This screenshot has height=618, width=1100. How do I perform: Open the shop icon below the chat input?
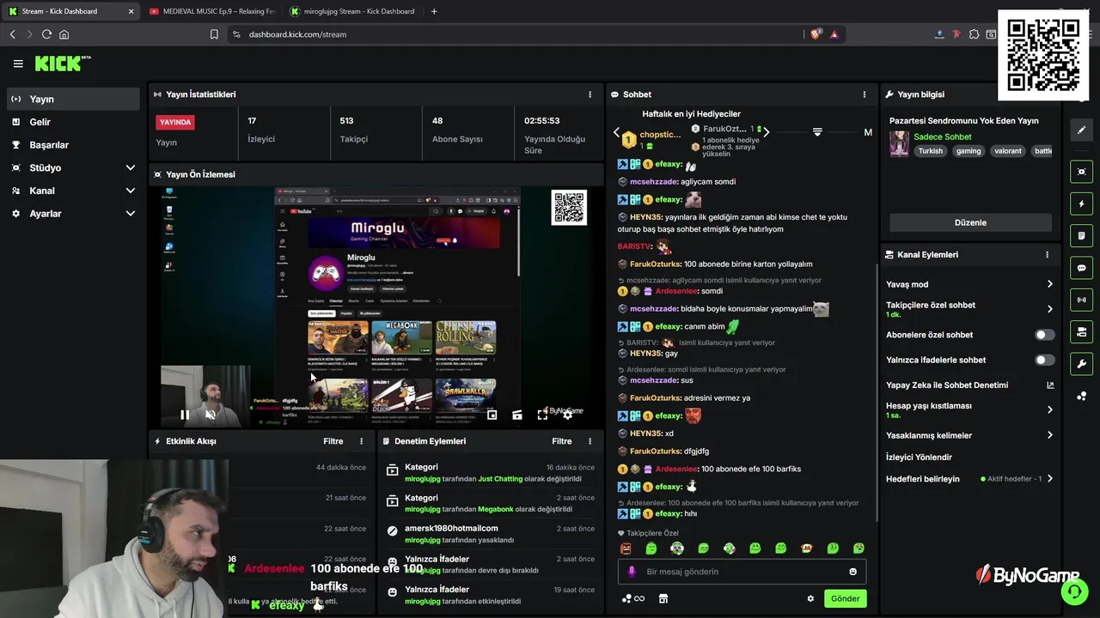click(x=663, y=598)
